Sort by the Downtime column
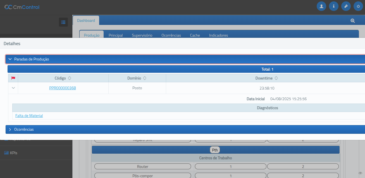 click(x=276, y=78)
